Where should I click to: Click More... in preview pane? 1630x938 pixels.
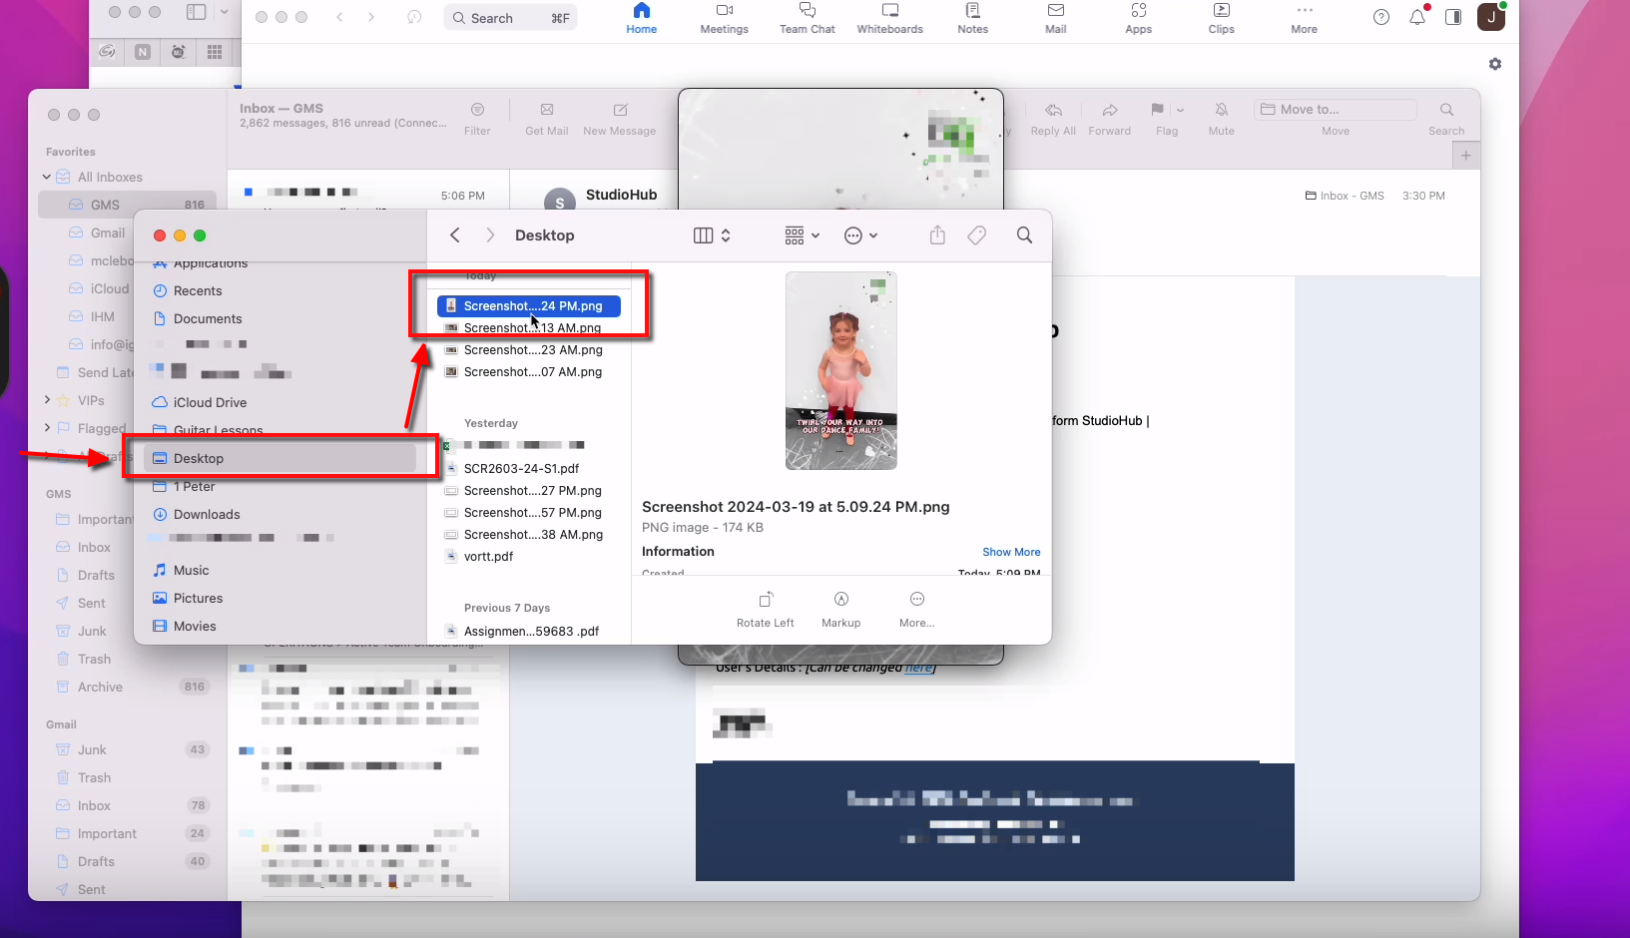pyautogui.click(x=917, y=610)
